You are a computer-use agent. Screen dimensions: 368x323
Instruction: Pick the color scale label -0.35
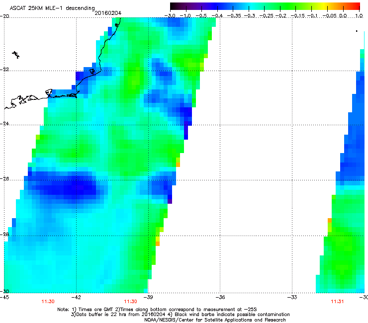point(234,16)
